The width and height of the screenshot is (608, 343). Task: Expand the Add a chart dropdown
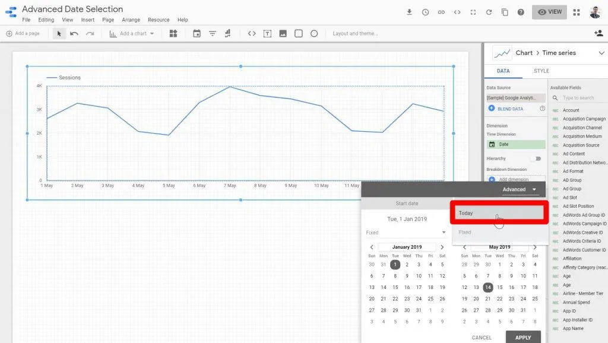[x=132, y=34]
